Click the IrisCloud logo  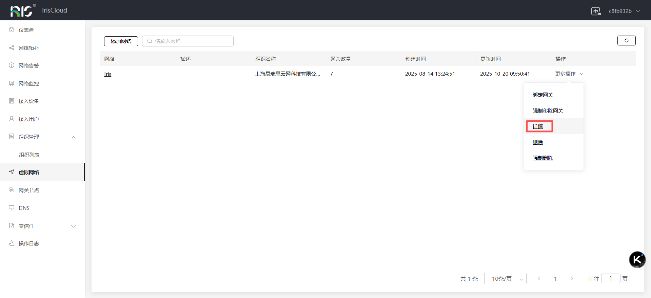pyautogui.click(x=22, y=11)
